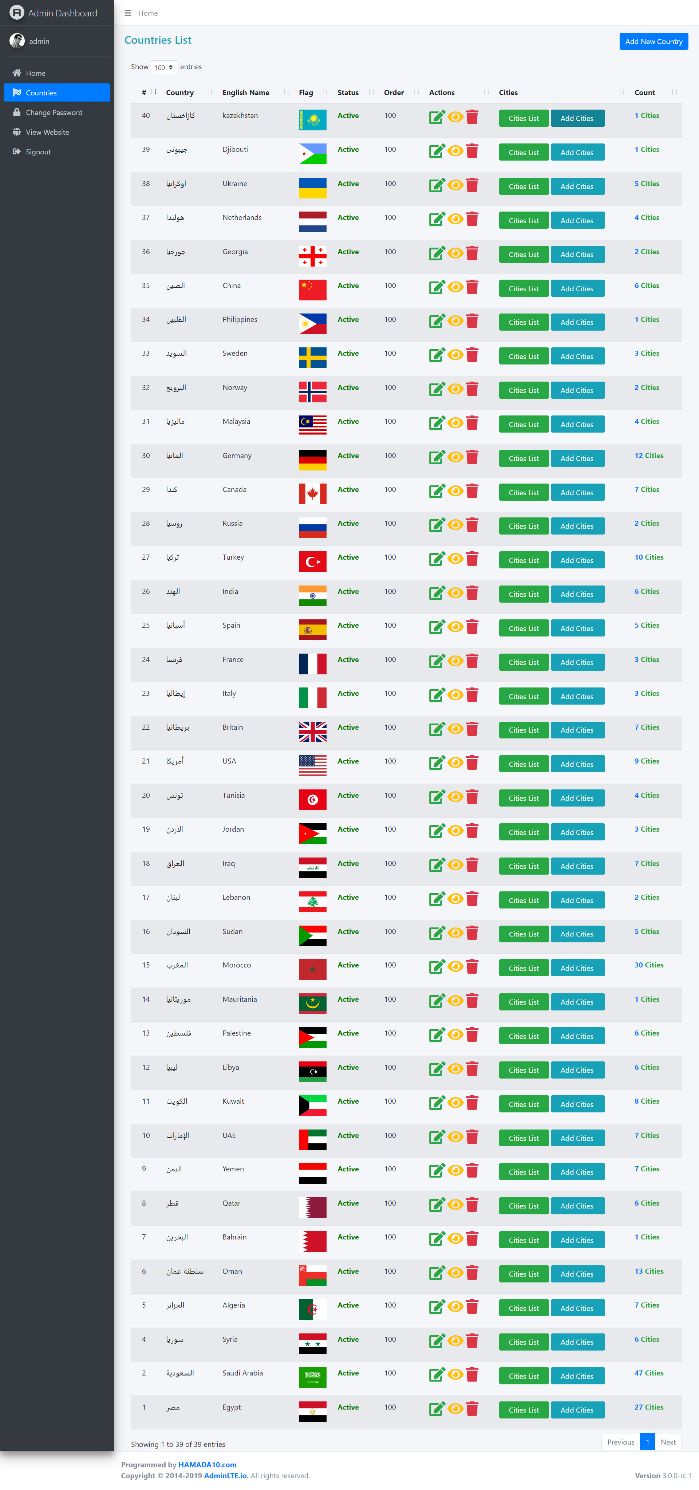Screen dimensions: 699x1490
Task: Click the Add New Country button
Action: pos(653,42)
